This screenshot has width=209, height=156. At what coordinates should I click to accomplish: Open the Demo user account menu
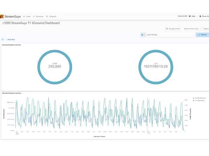(x=204, y=16)
